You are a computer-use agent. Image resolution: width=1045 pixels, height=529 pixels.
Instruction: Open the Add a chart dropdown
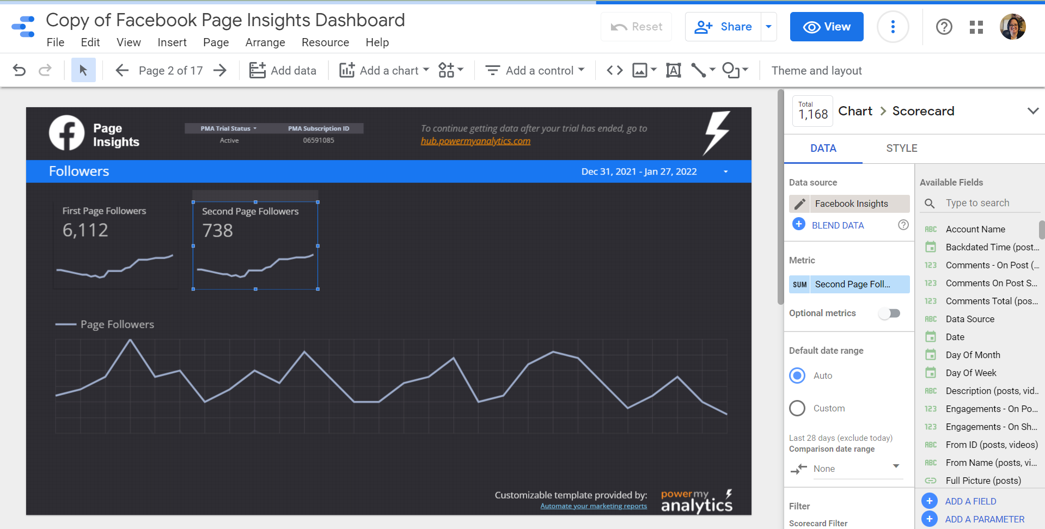tap(384, 70)
